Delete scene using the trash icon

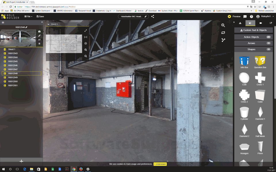click(x=39, y=44)
